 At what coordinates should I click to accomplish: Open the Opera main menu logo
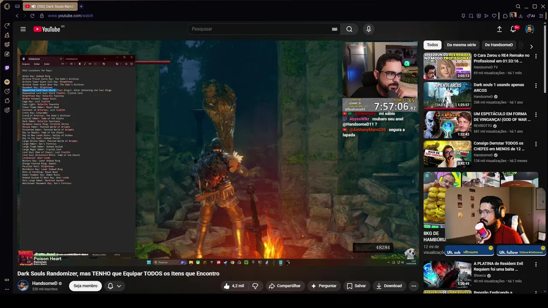(7, 6)
